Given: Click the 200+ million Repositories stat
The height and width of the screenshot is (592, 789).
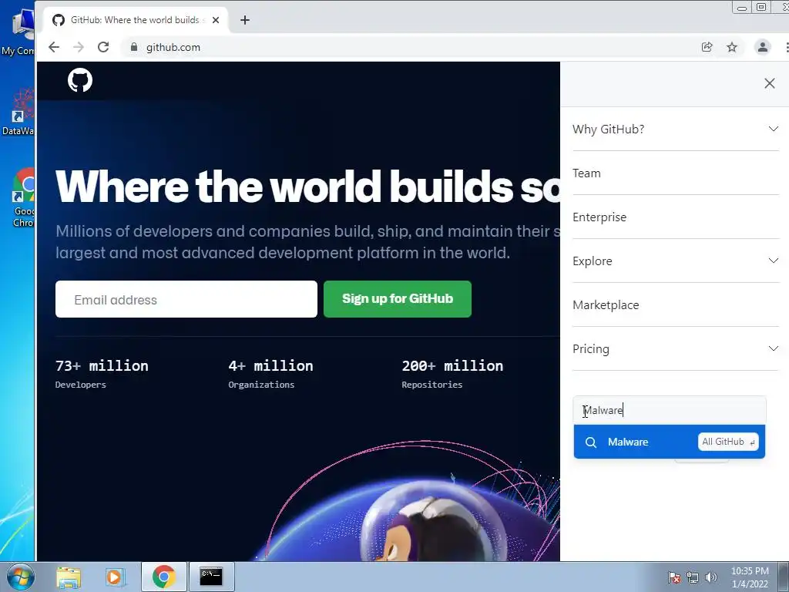Looking at the screenshot, I should point(452,374).
